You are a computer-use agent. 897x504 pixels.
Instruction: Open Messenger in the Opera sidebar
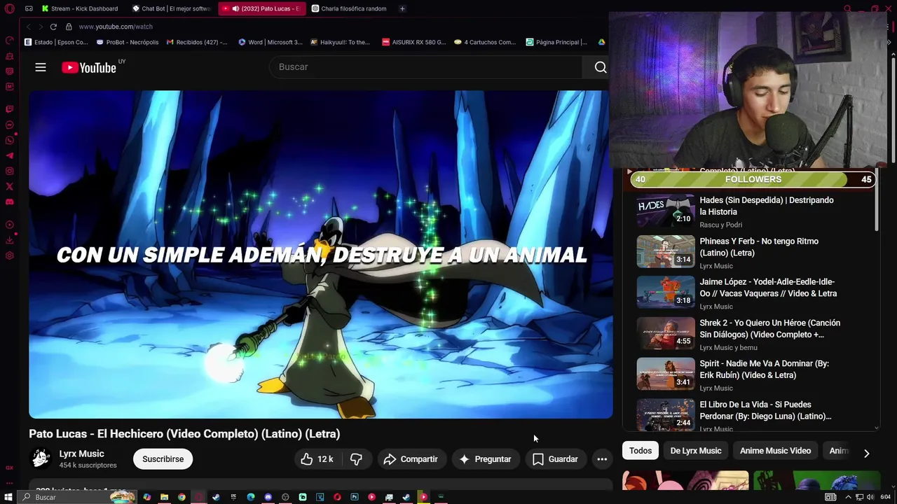pyautogui.click(x=10, y=125)
